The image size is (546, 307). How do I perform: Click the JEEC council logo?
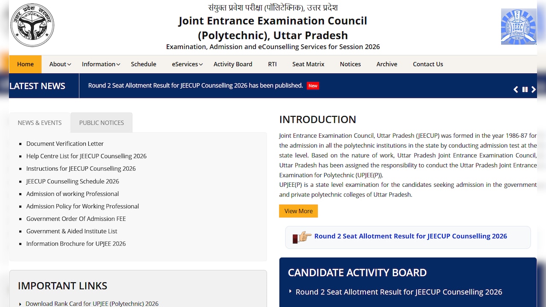pos(519,26)
